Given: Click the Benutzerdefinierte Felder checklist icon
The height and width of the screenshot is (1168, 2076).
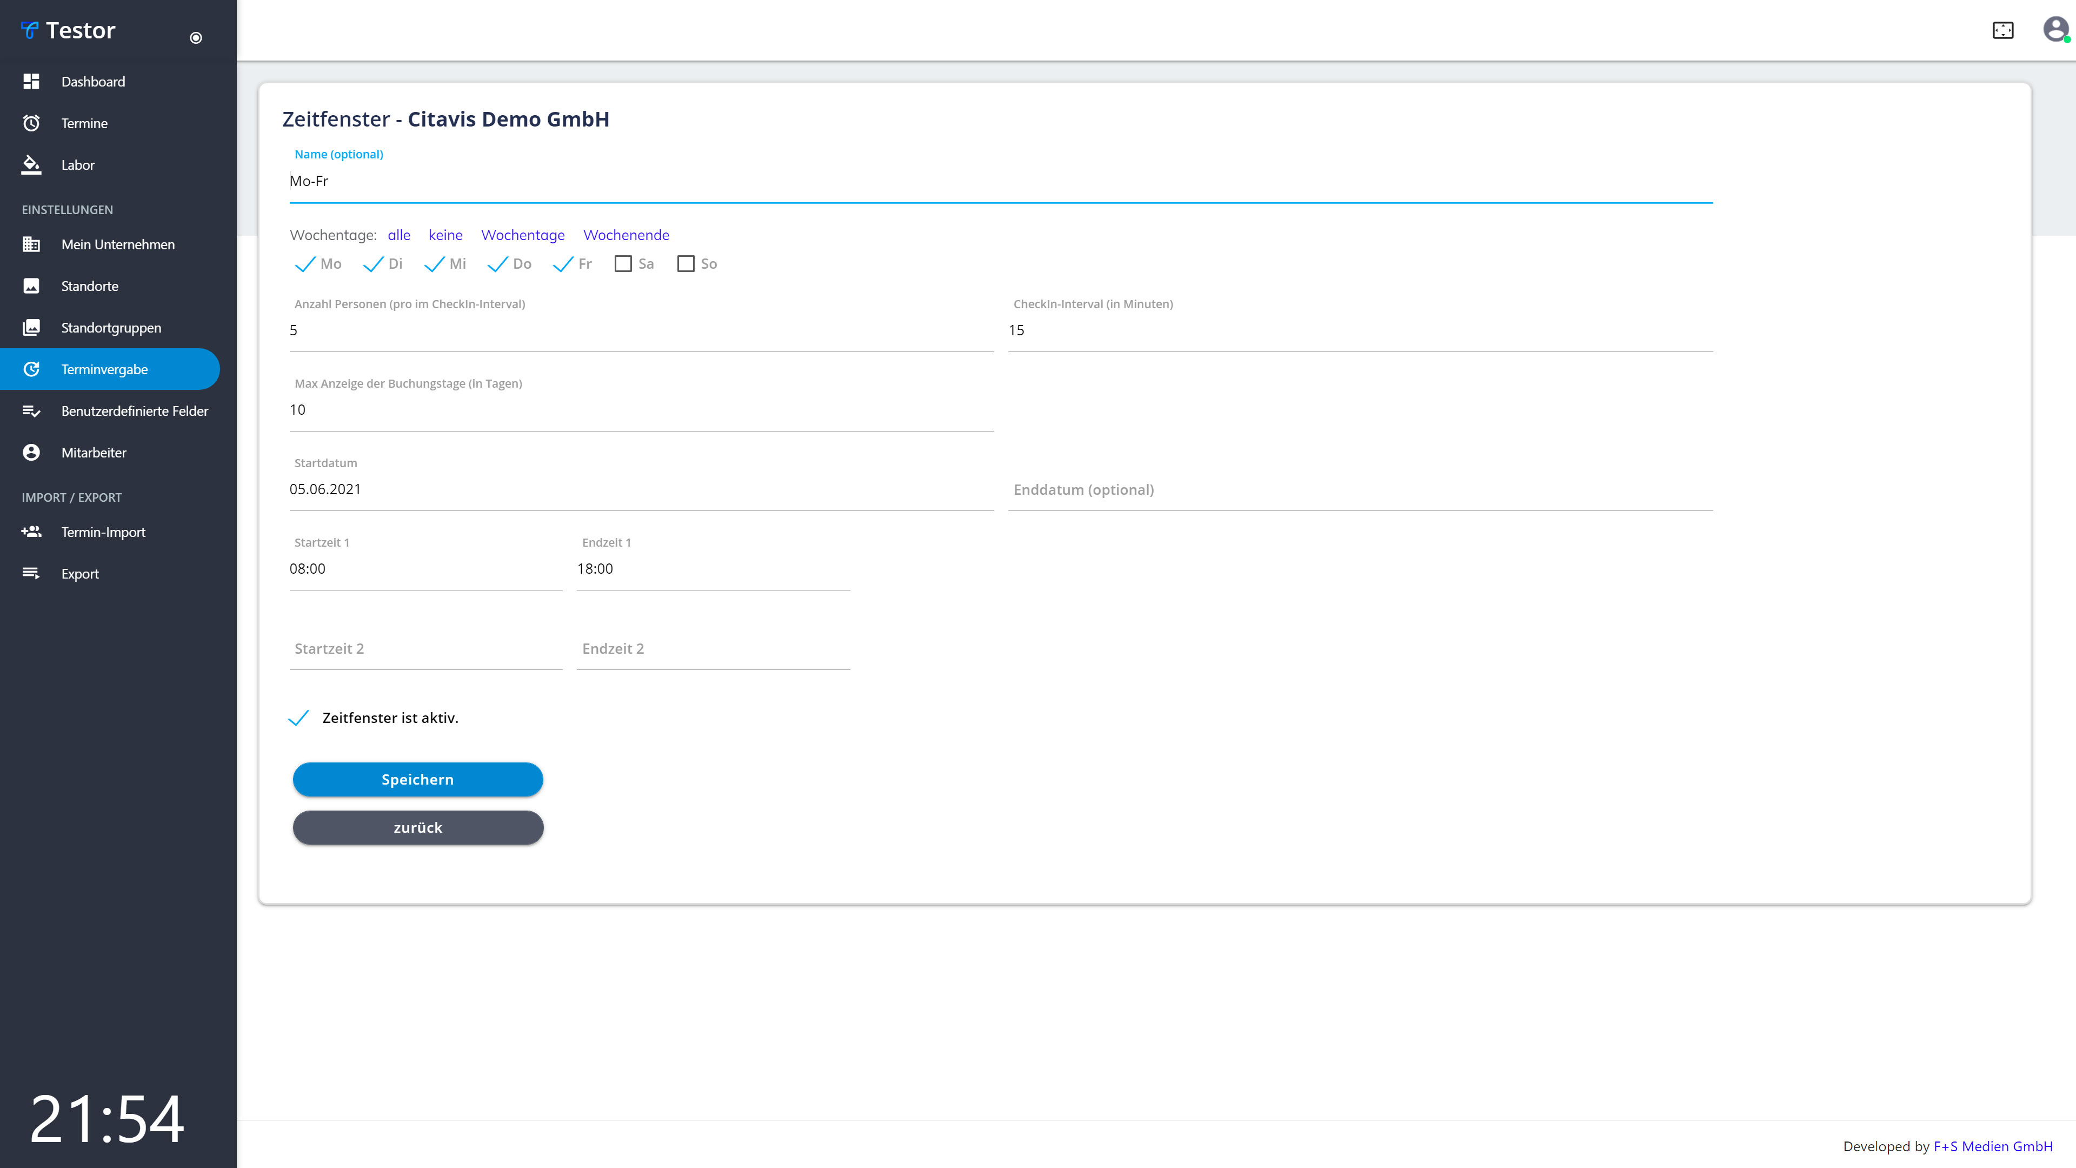Looking at the screenshot, I should click(31, 411).
